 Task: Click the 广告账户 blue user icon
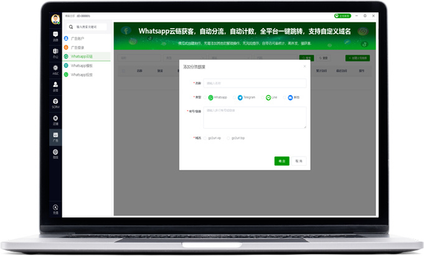pos(66,39)
